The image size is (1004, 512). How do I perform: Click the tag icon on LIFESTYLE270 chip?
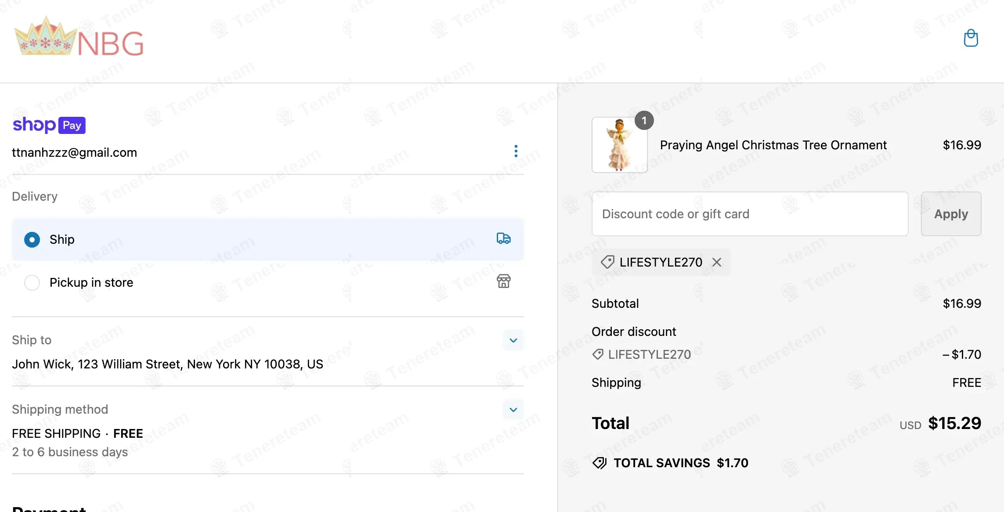point(607,262)
